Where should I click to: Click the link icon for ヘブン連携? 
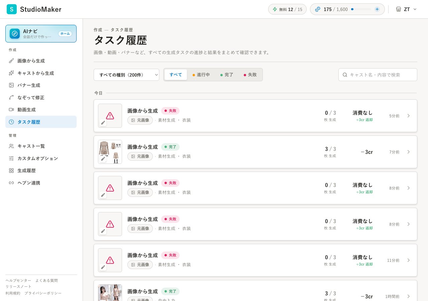pyautogui.click(x=11, y=183)
